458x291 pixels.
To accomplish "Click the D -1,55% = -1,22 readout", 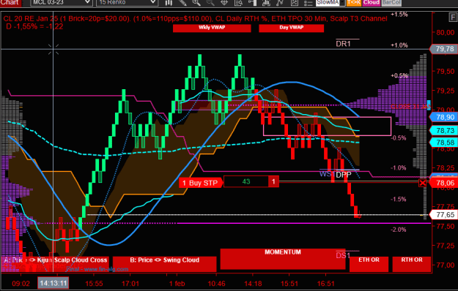I will pos(34,26).
